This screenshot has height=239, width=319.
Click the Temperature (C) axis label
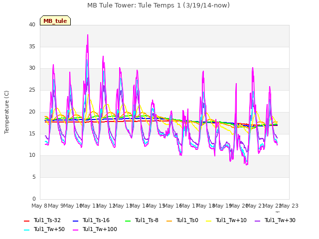click(x=6, y=112)
